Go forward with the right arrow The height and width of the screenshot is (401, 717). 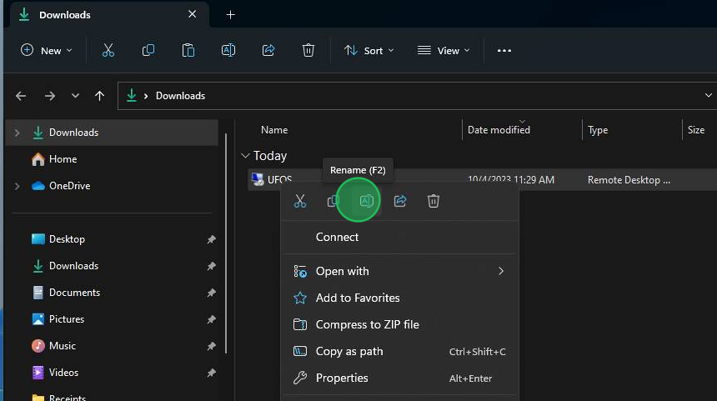[50, 96]
